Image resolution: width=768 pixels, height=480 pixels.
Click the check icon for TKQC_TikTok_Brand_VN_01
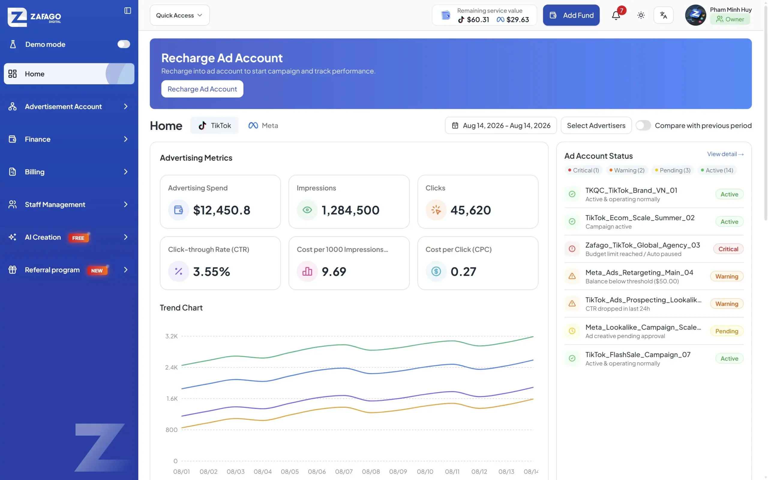[x=572, y=194]
